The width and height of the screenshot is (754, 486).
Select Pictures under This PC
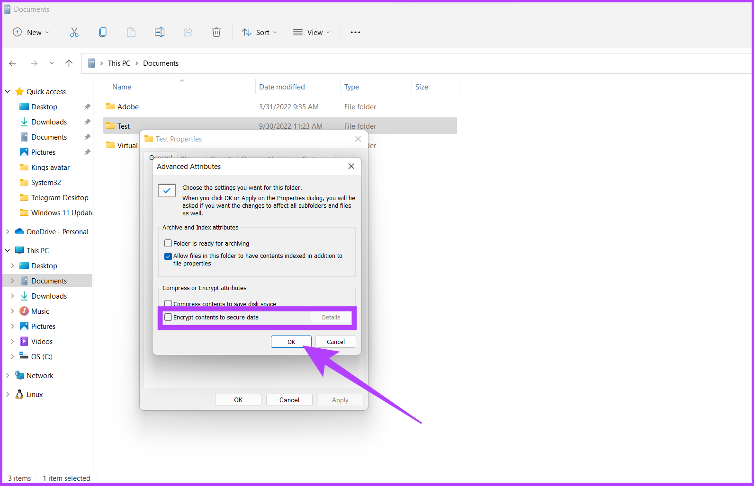click(x=43, y=327)
